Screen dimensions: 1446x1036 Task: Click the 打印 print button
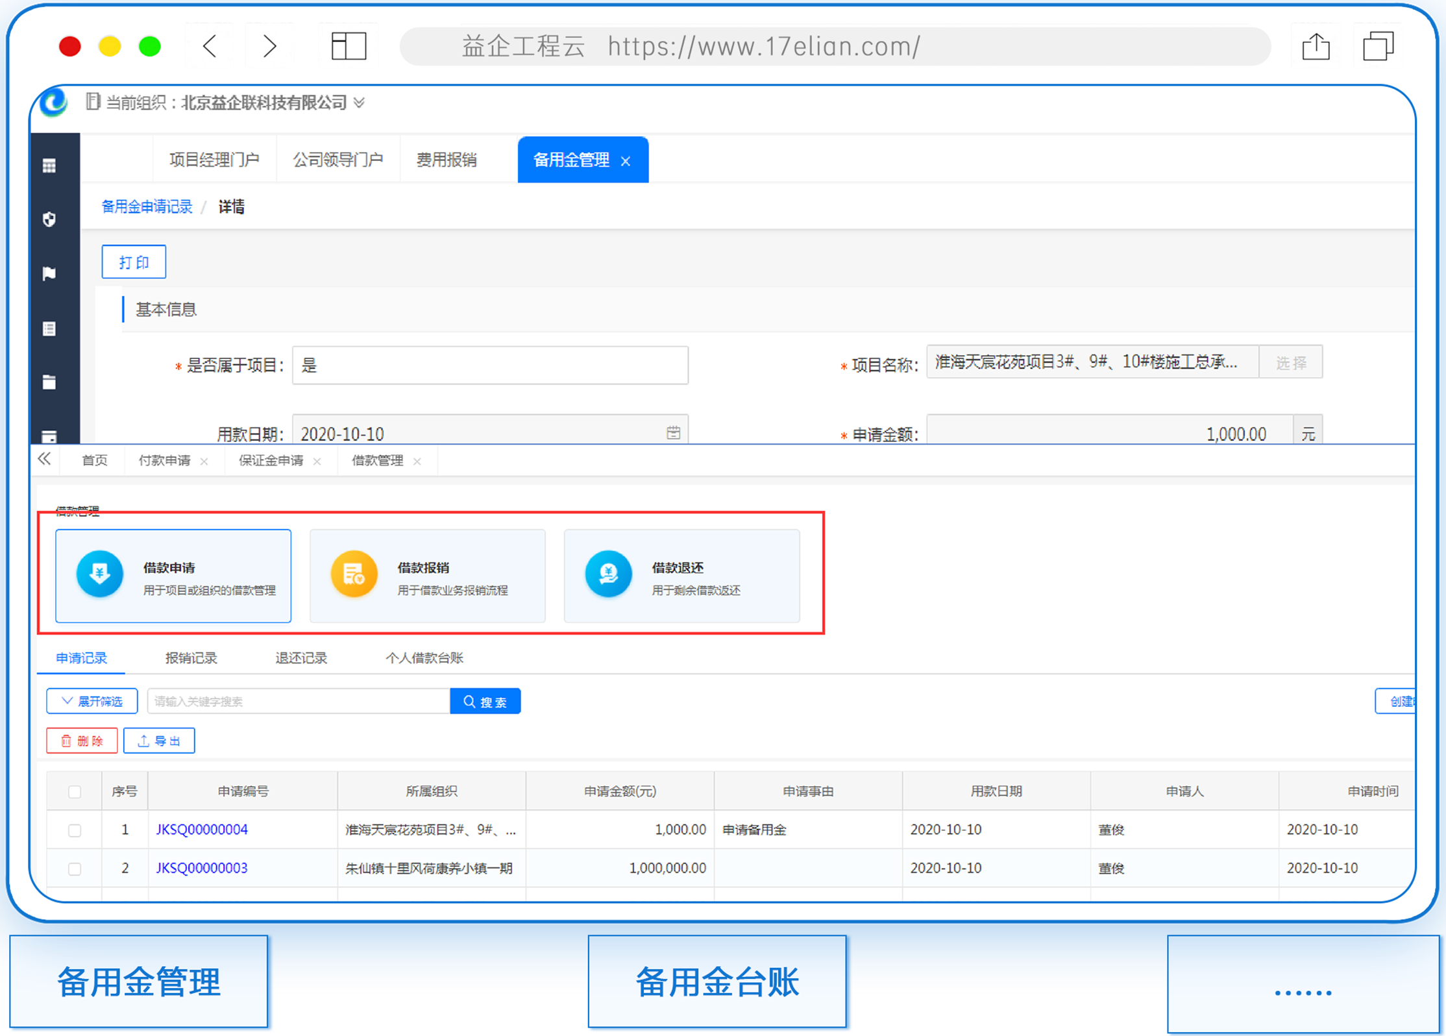coord(134,262)
